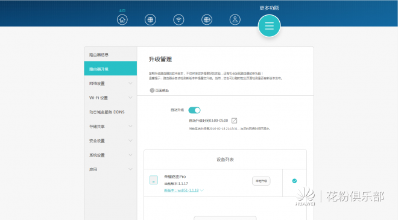Open the Internet globe icon in top bar
Viewport: 398px width, 220px height.
pyautogui.click(x=150, y=19)
